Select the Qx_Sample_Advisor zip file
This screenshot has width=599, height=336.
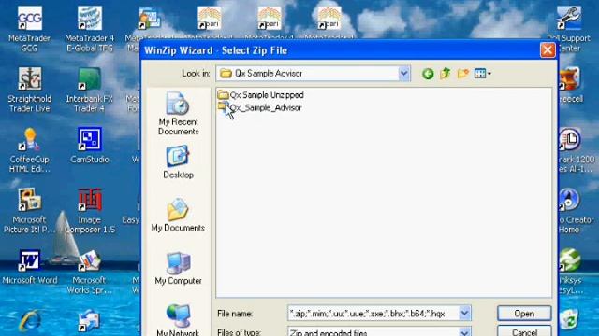(x=260, y=108)
